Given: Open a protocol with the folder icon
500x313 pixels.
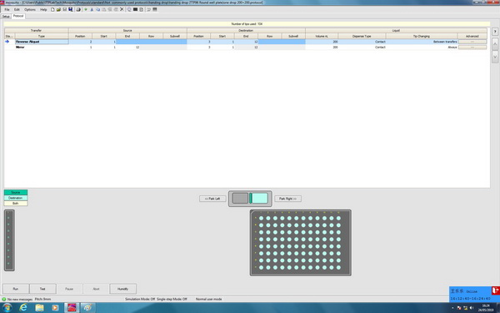Looking at the screenshot, I should pyautogui.click(x=58, y=9).
